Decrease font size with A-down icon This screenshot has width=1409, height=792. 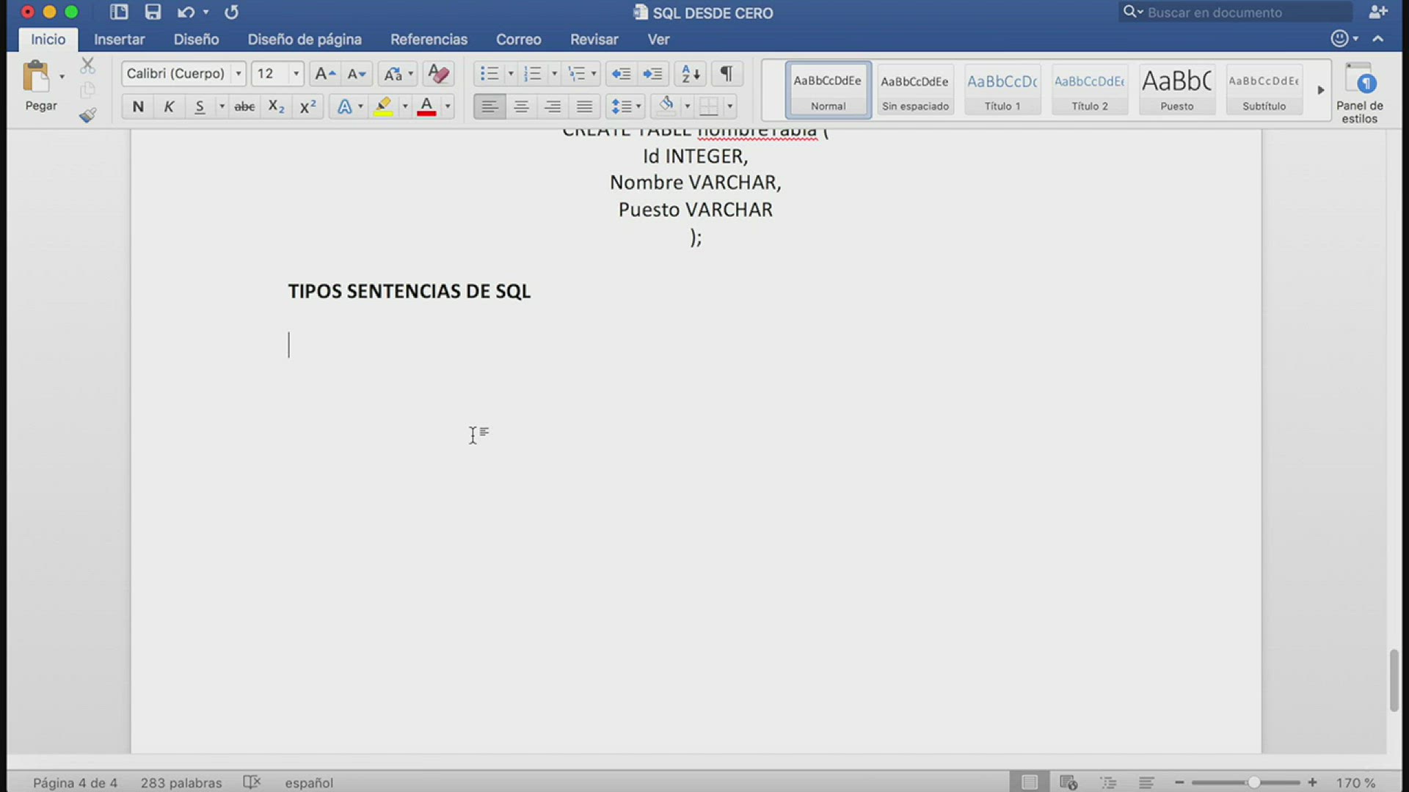point(356,73)
